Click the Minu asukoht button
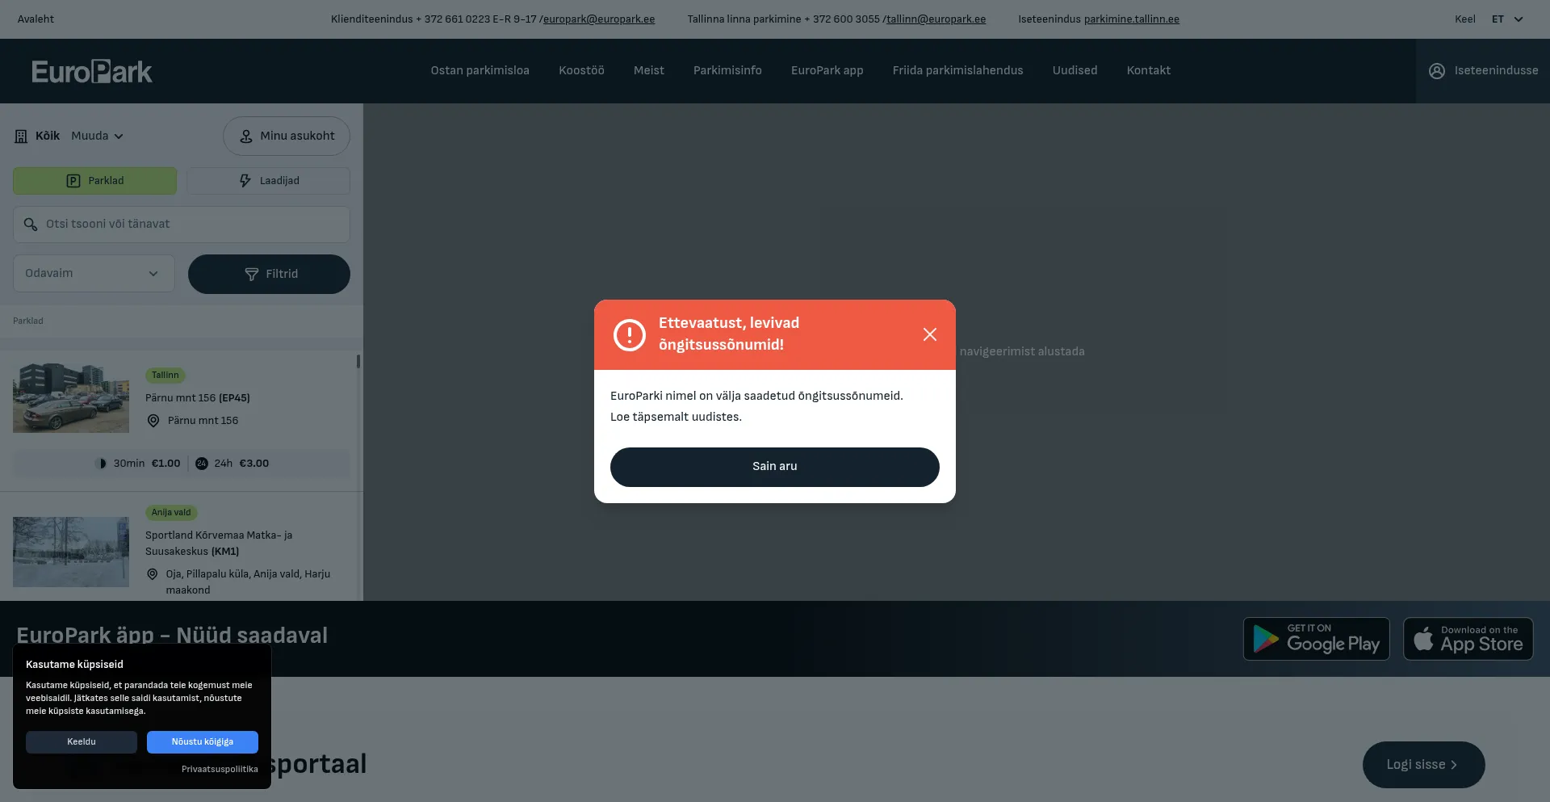This screenshot has width=1550, height=802. pyautogui.click(x=287, y=136)
